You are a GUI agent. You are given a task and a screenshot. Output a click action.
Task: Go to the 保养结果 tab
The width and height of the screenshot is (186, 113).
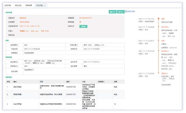pos(29,5)
